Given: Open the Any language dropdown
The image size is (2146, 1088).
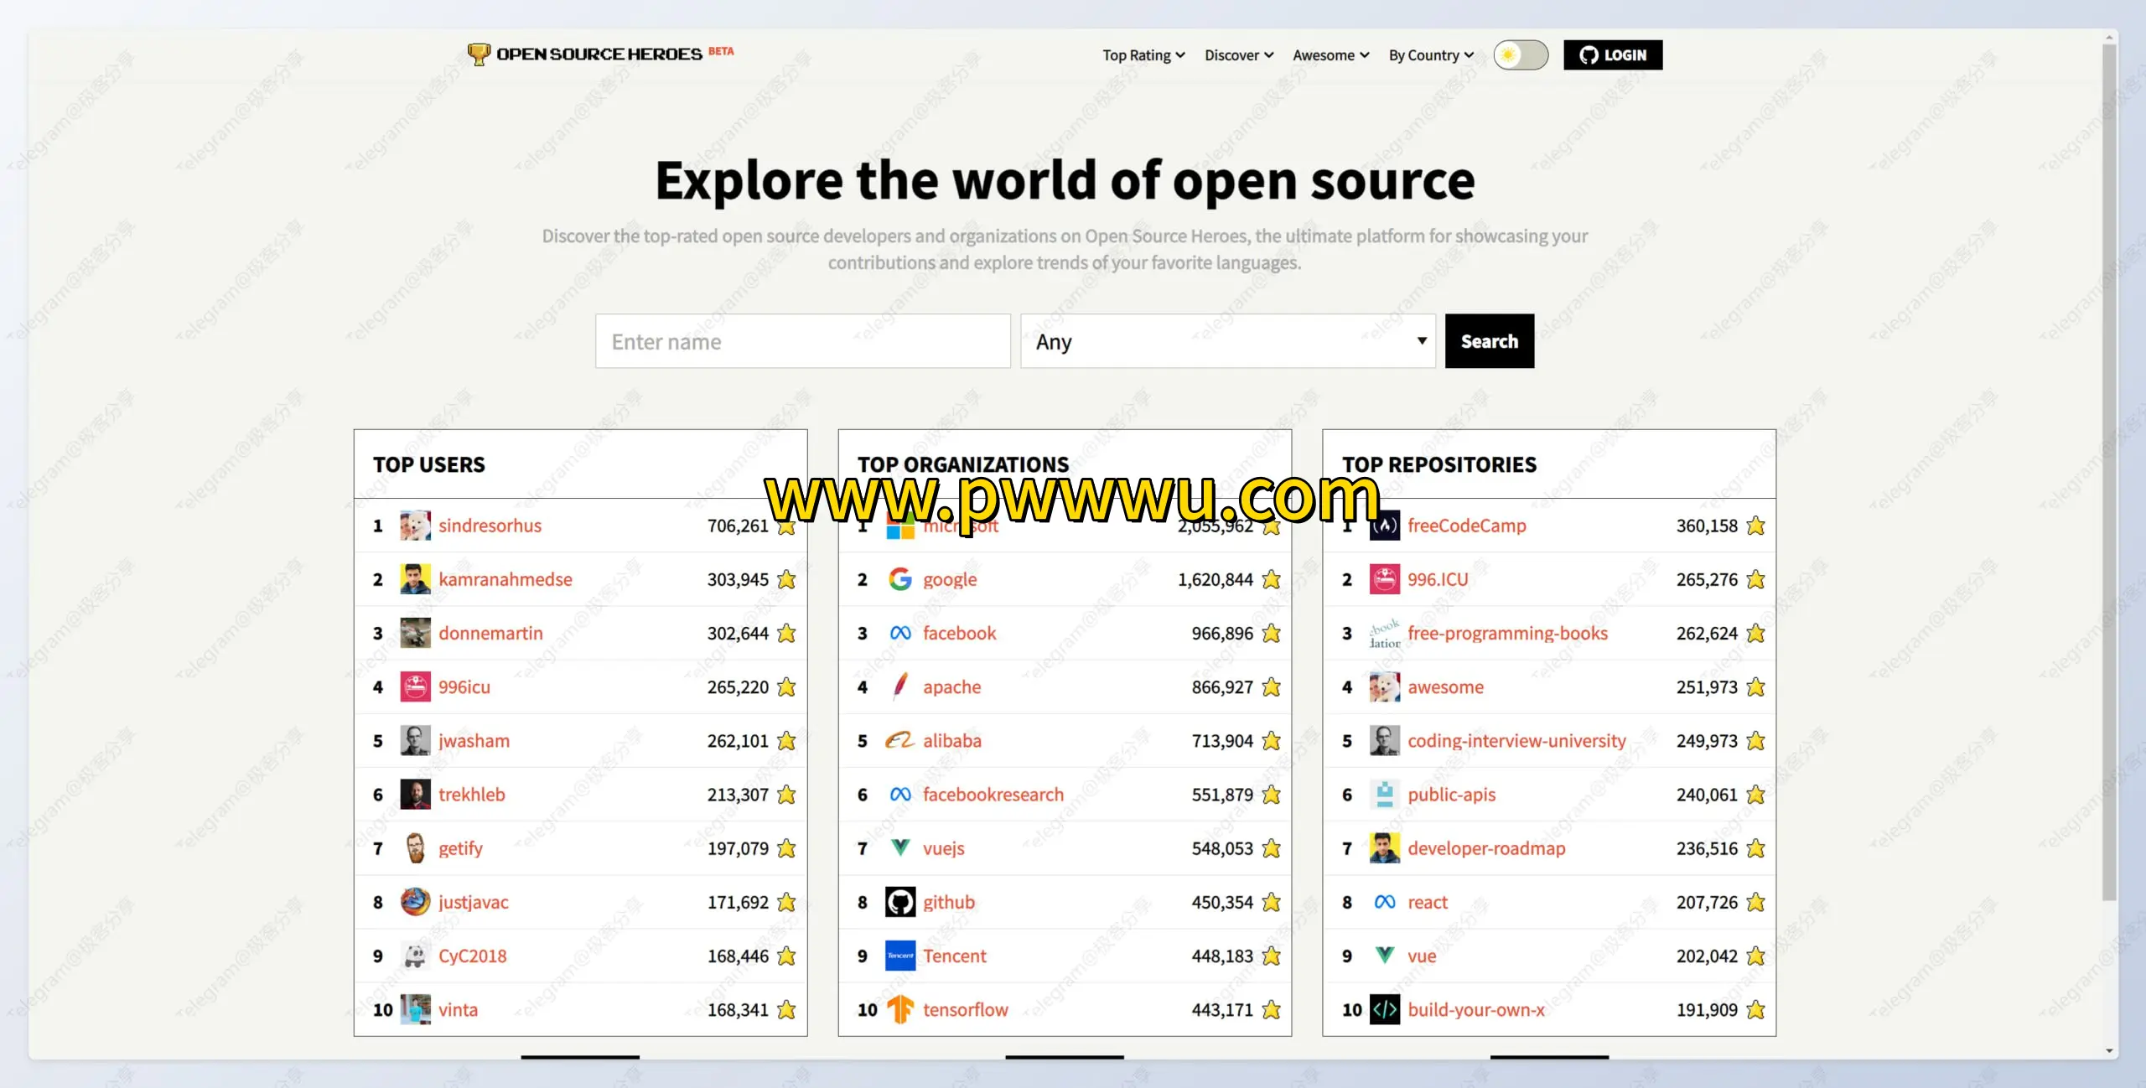Looking at the screenshot, I should (1227, 341).
